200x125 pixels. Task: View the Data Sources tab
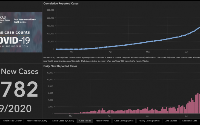(171, 121)
